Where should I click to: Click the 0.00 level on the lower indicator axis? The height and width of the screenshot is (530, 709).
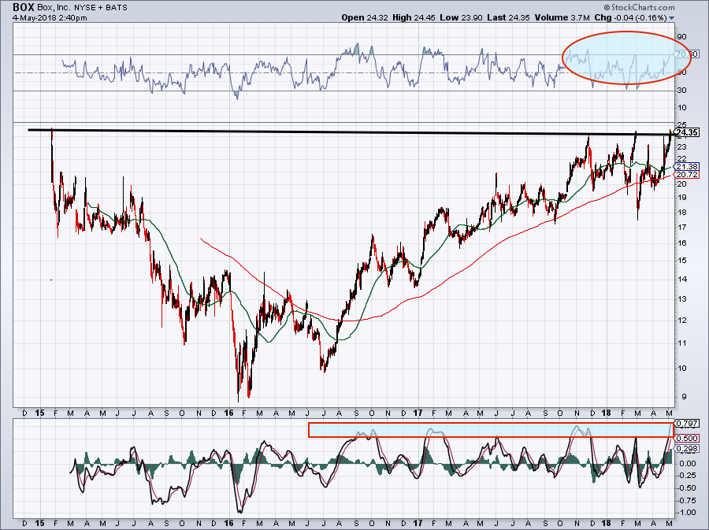(x=688, y=463)
